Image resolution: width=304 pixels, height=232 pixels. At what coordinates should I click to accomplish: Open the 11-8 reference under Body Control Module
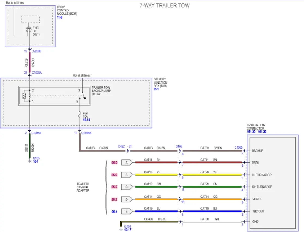pos(60,17)
